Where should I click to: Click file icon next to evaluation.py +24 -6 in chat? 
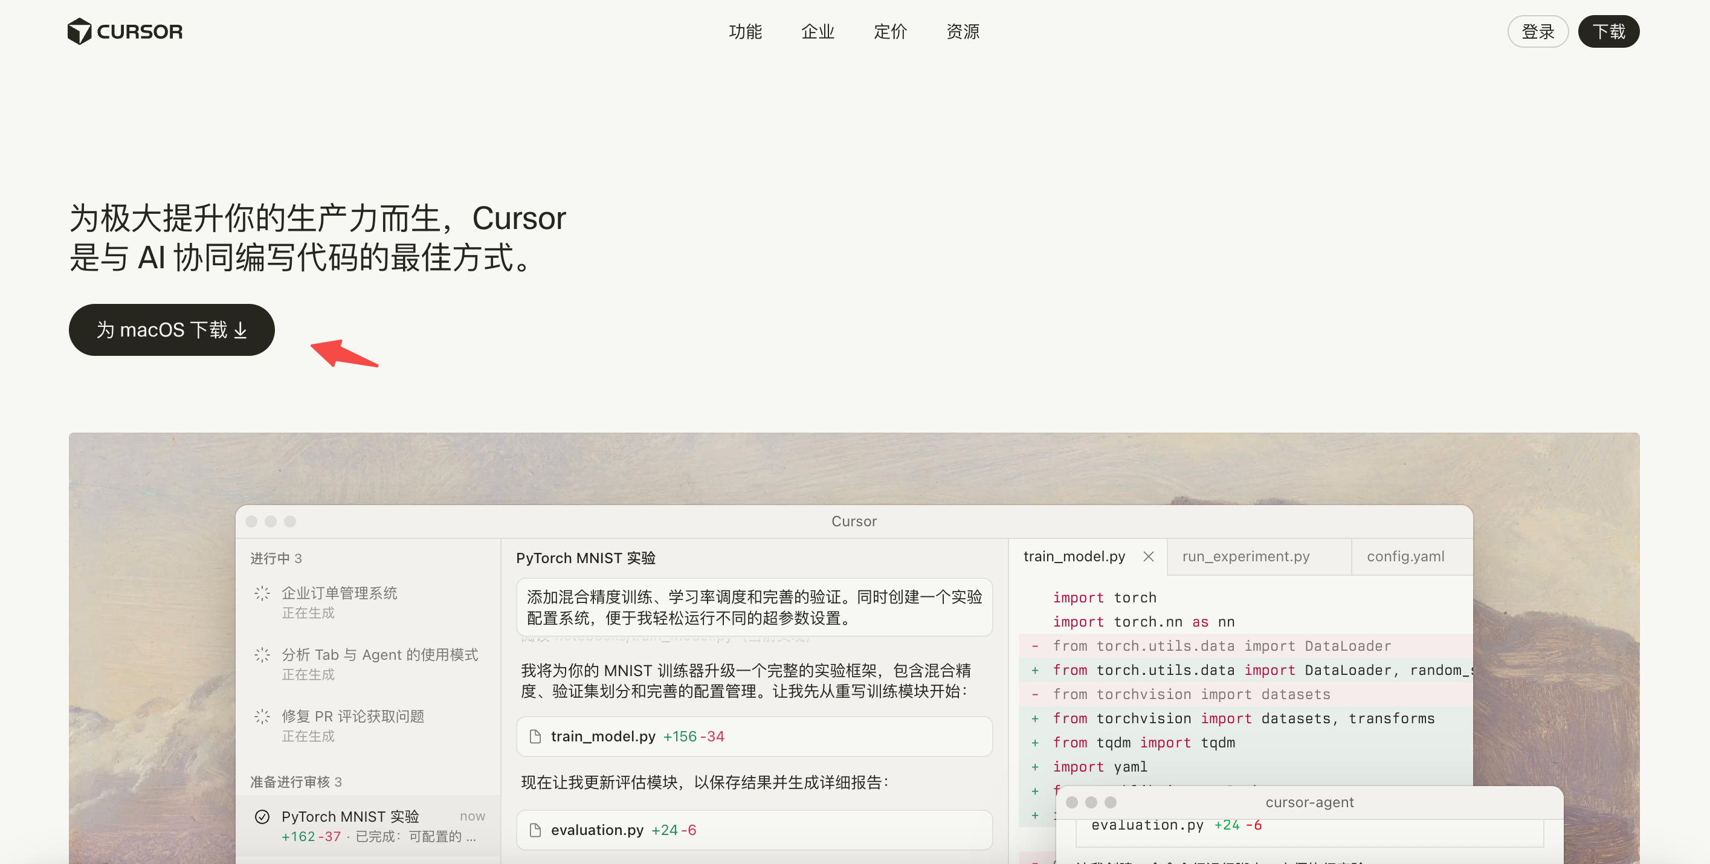(x=535, y=830)
